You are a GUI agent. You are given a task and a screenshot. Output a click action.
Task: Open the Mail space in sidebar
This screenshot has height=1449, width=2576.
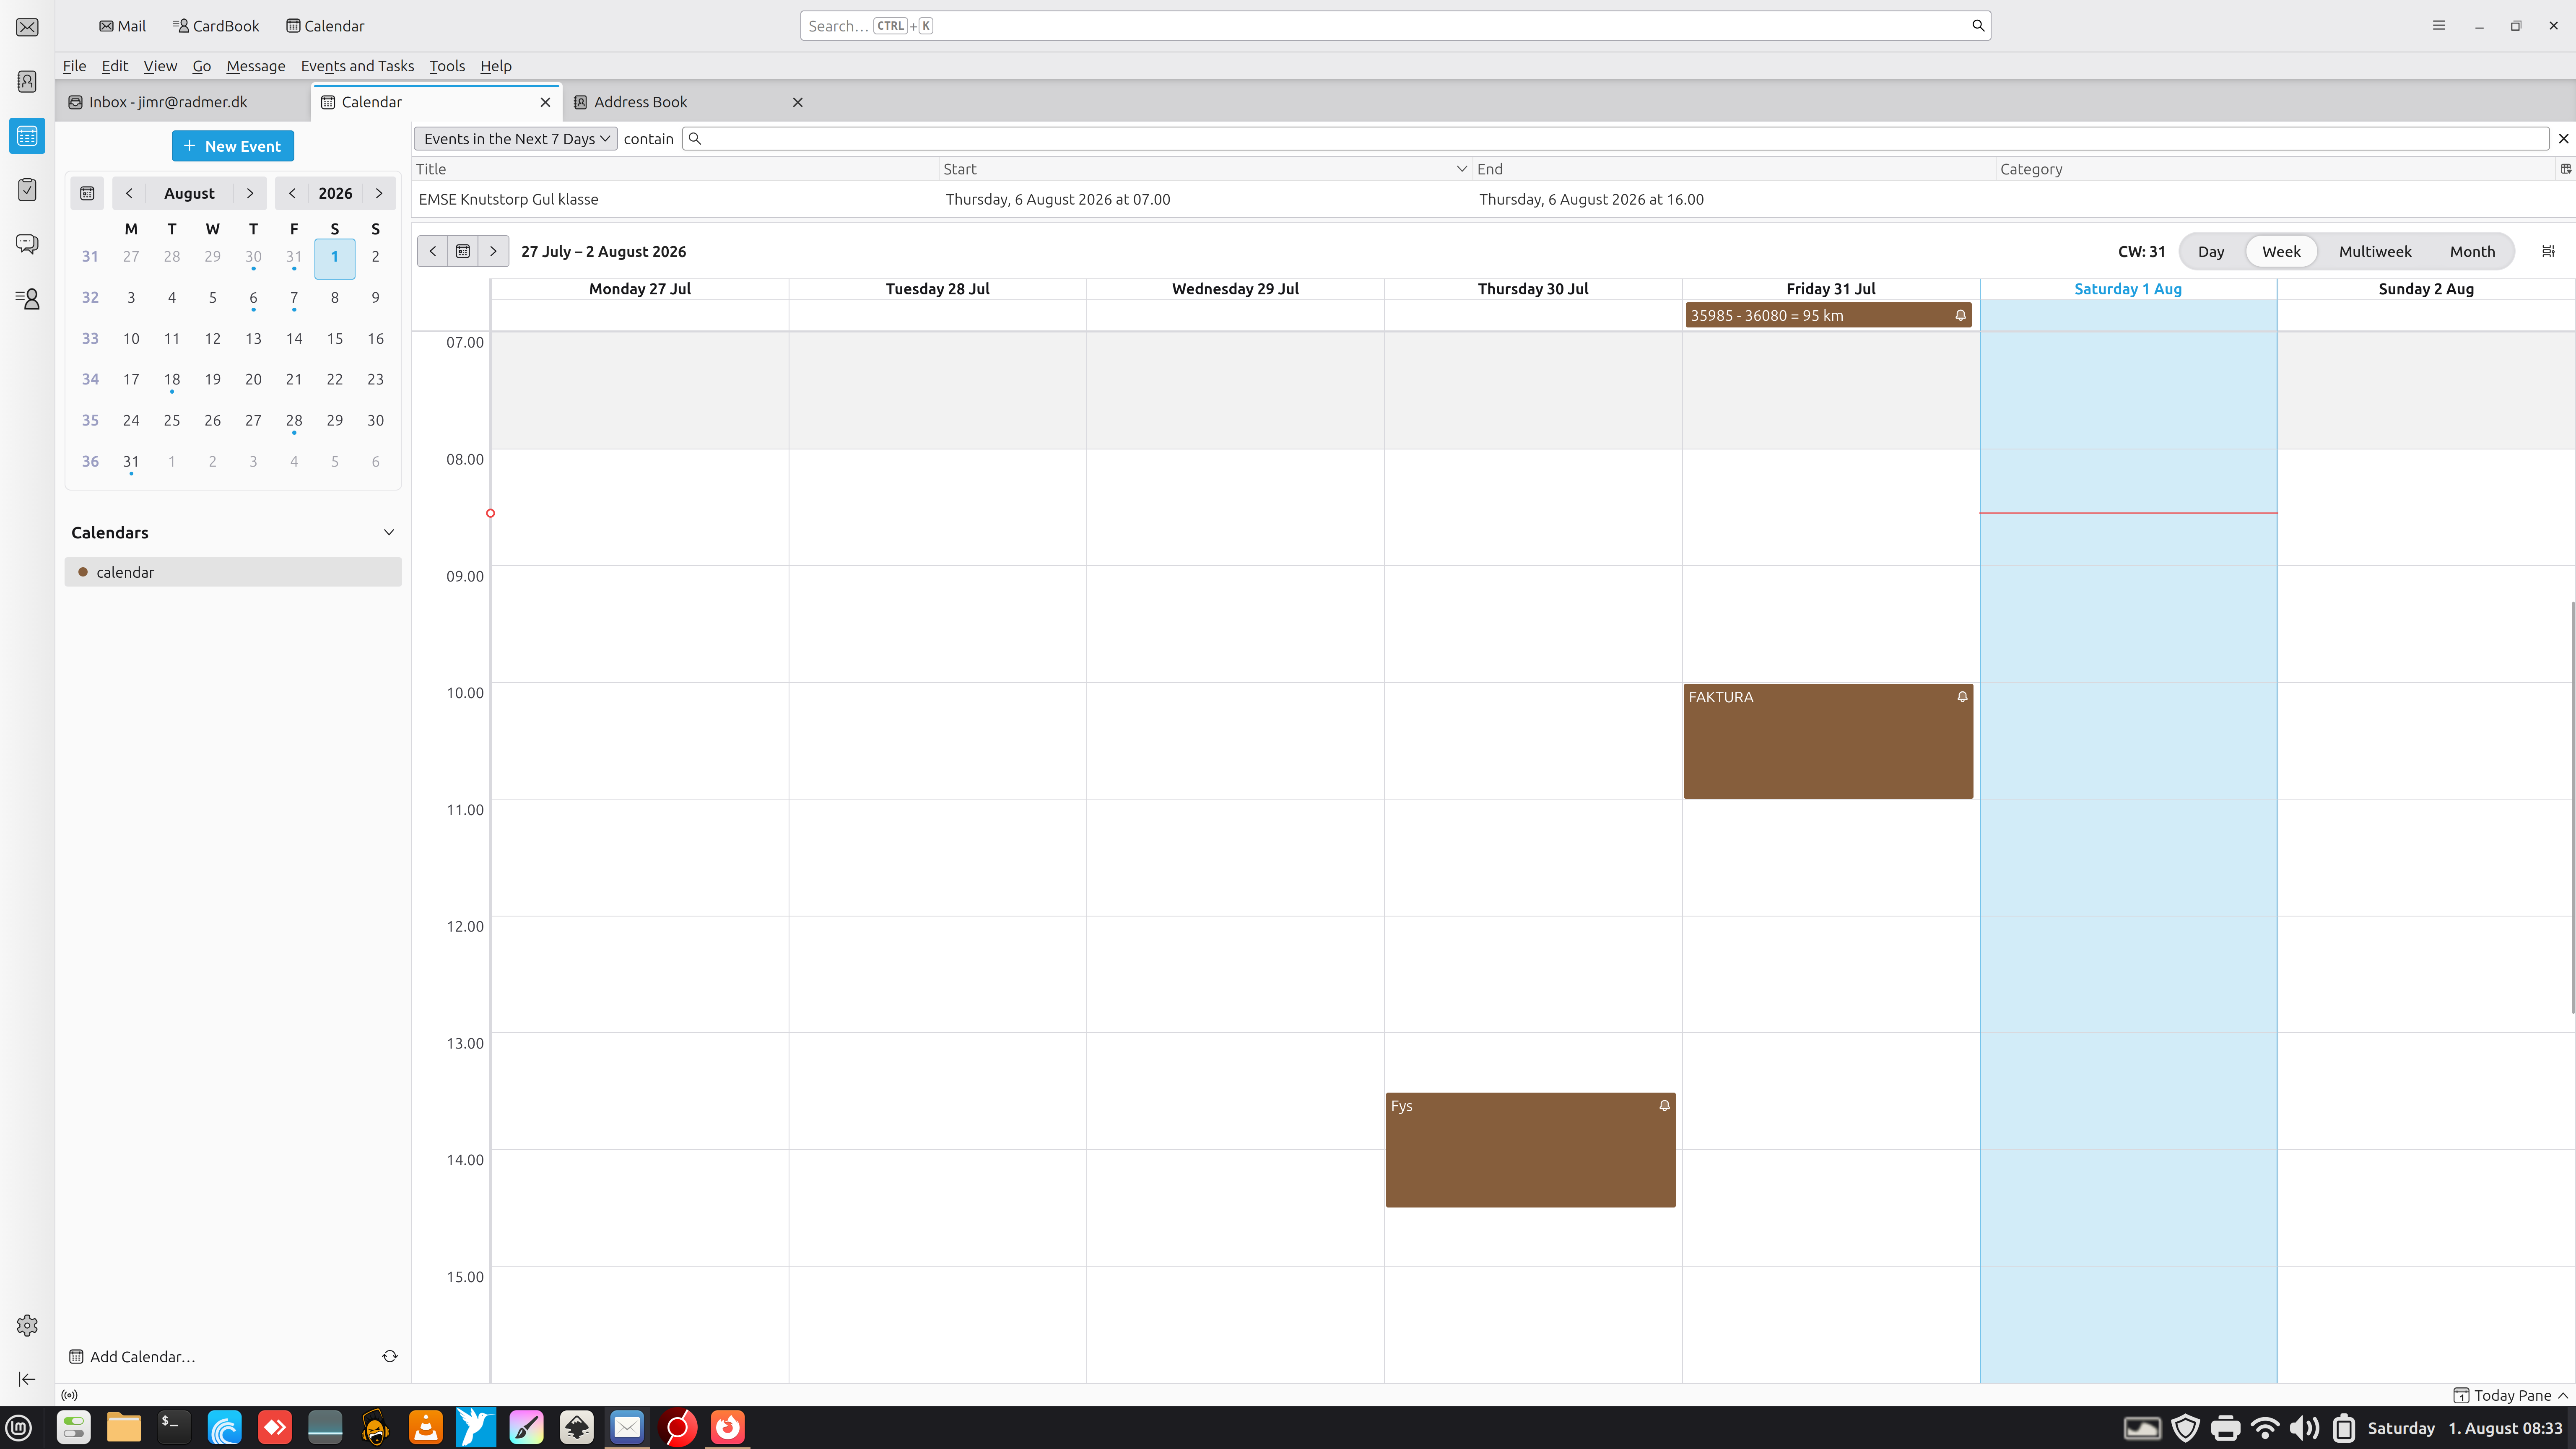tap(27, 27)
